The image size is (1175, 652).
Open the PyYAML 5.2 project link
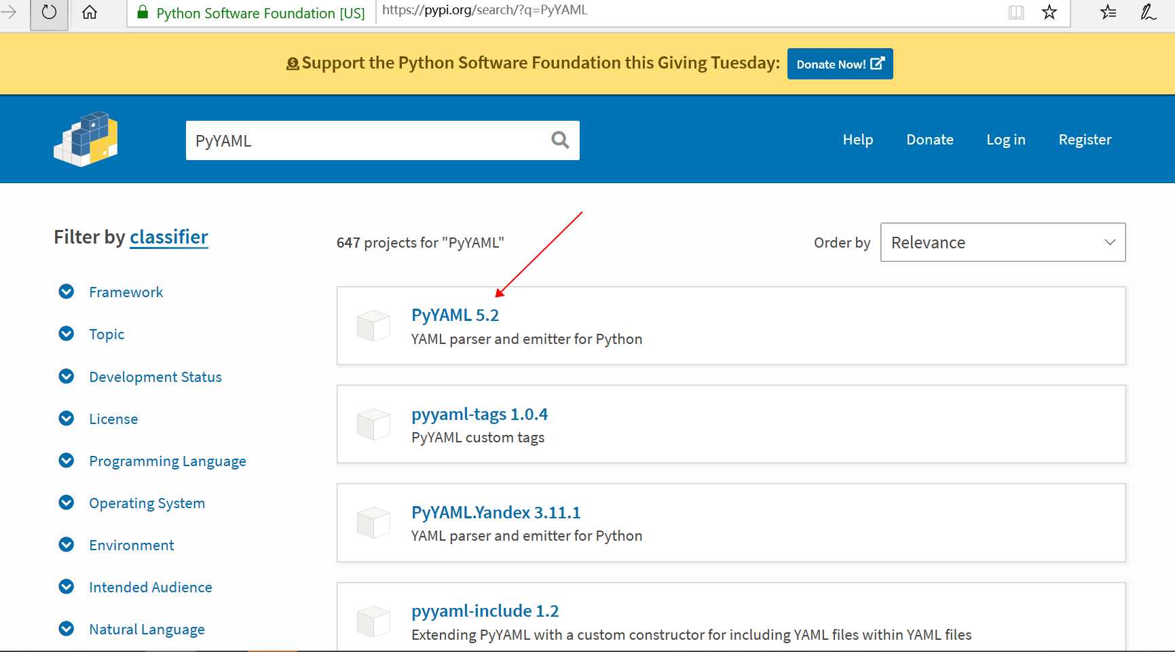pos(455,315)
